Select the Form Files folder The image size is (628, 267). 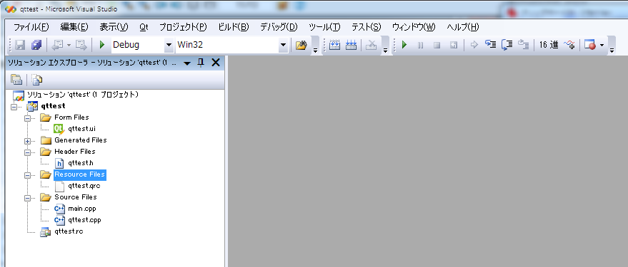[x=71, y=117]
